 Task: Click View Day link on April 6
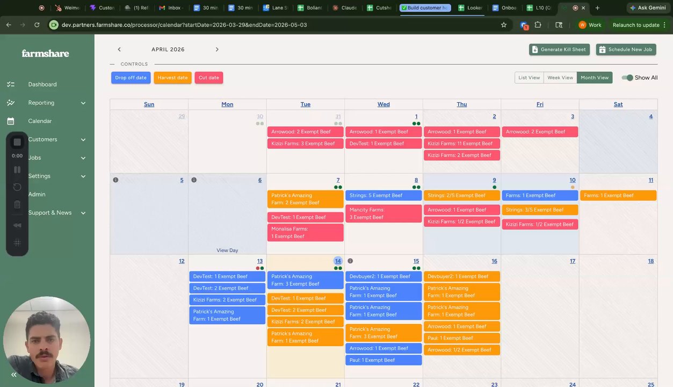tap(227, 250)
